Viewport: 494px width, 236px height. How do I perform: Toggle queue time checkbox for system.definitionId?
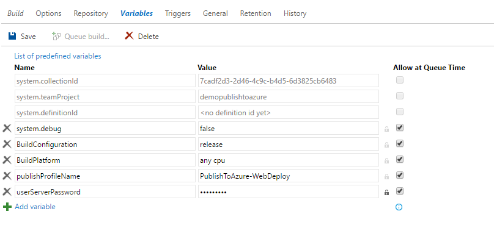(399, 112)
